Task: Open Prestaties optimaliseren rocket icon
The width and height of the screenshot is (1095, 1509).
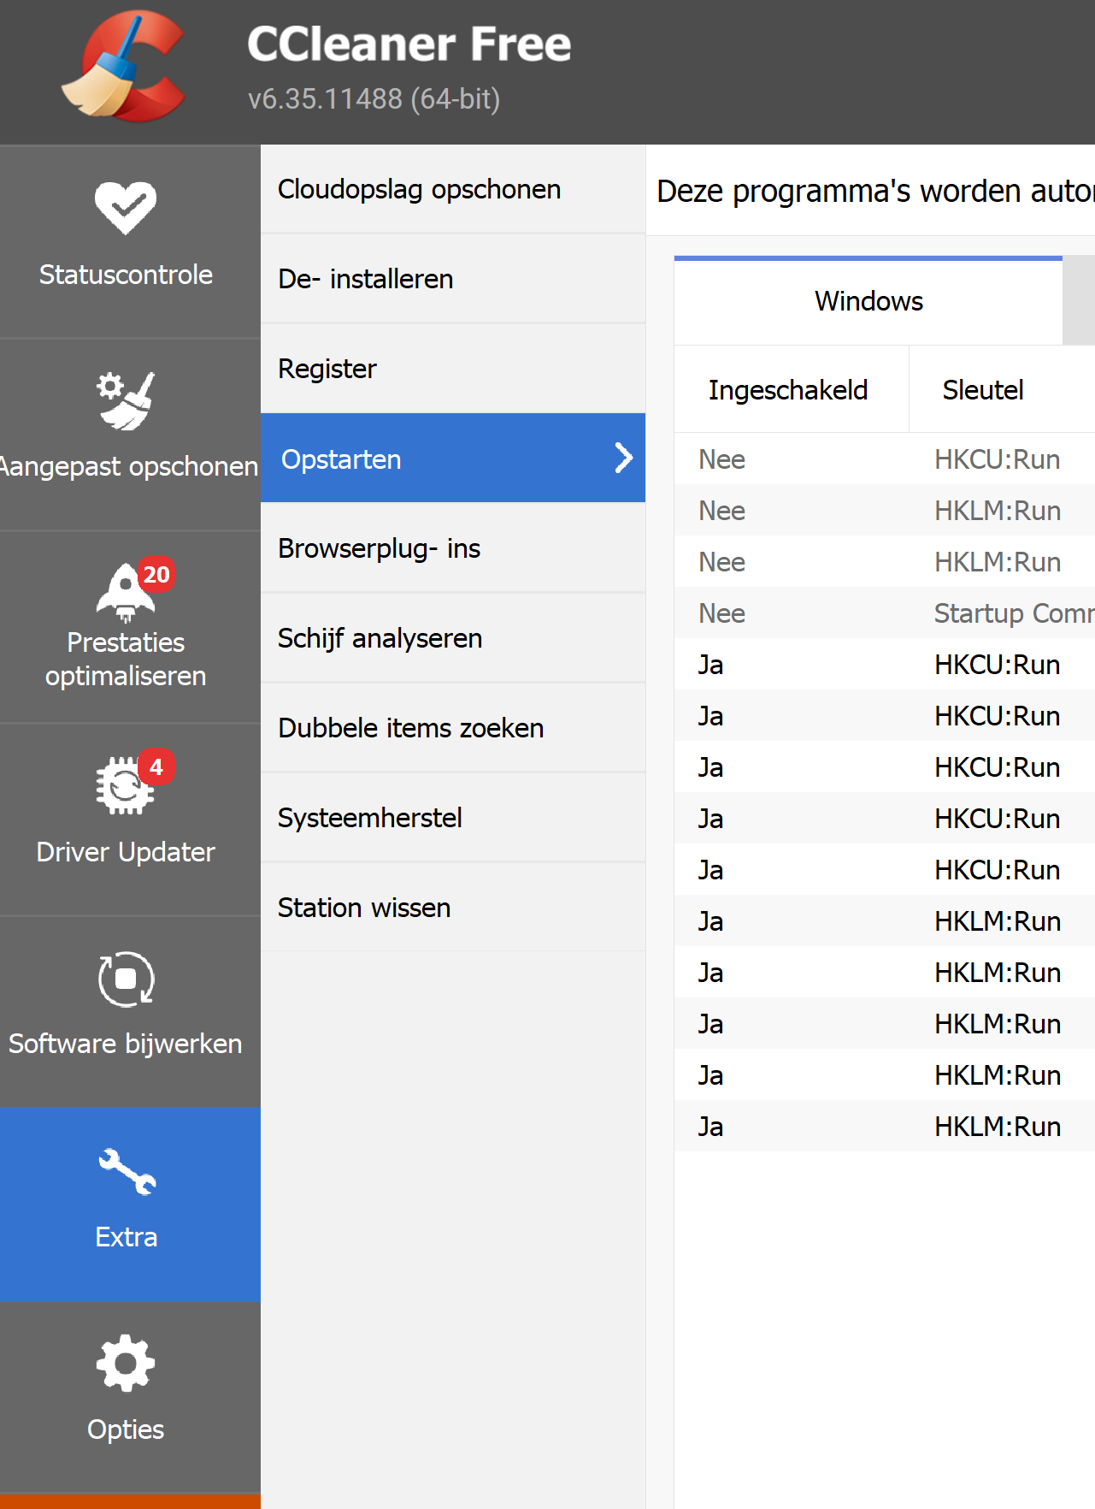Action: [126, 593]
